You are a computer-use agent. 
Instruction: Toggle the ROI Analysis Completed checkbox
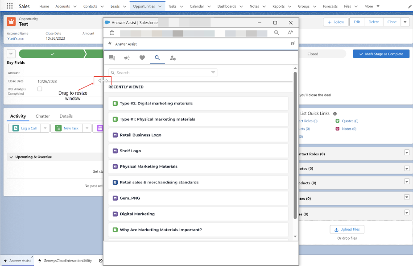[40, 89]
